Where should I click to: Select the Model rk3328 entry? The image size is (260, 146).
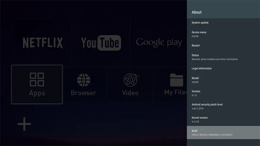point(223,80)
